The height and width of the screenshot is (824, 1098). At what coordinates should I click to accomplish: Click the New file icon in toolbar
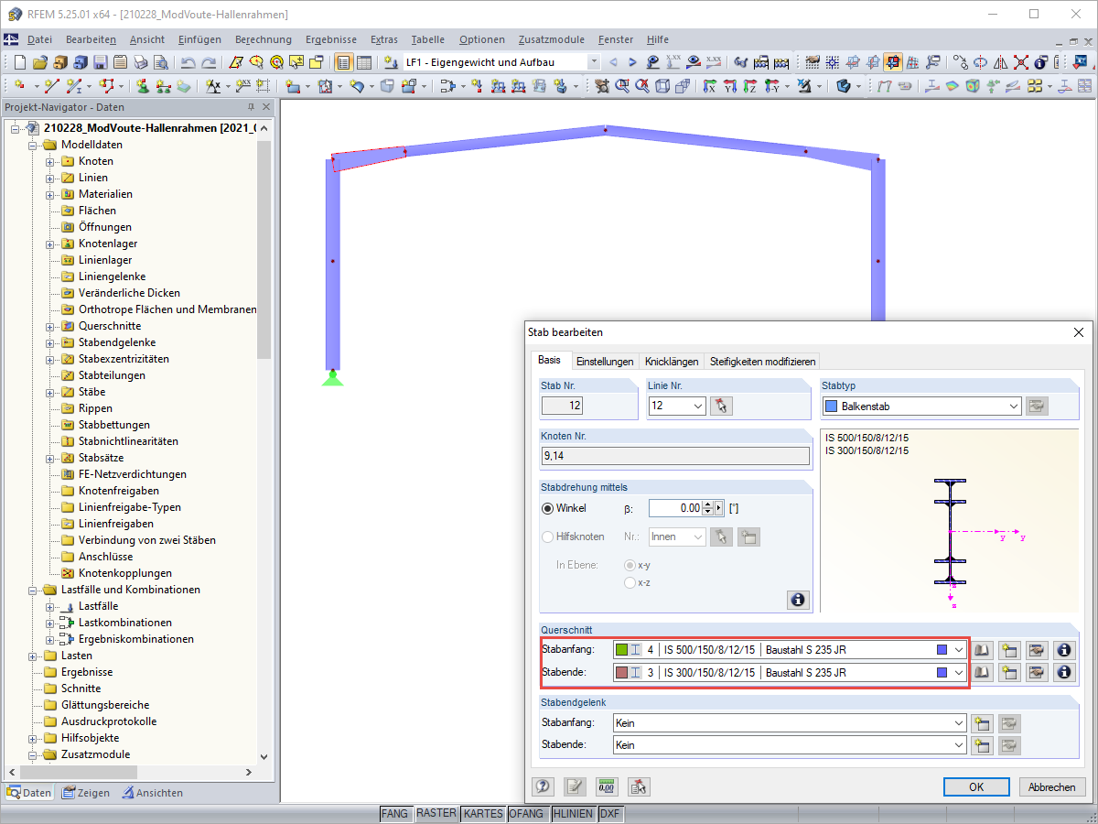click(19, 62)
